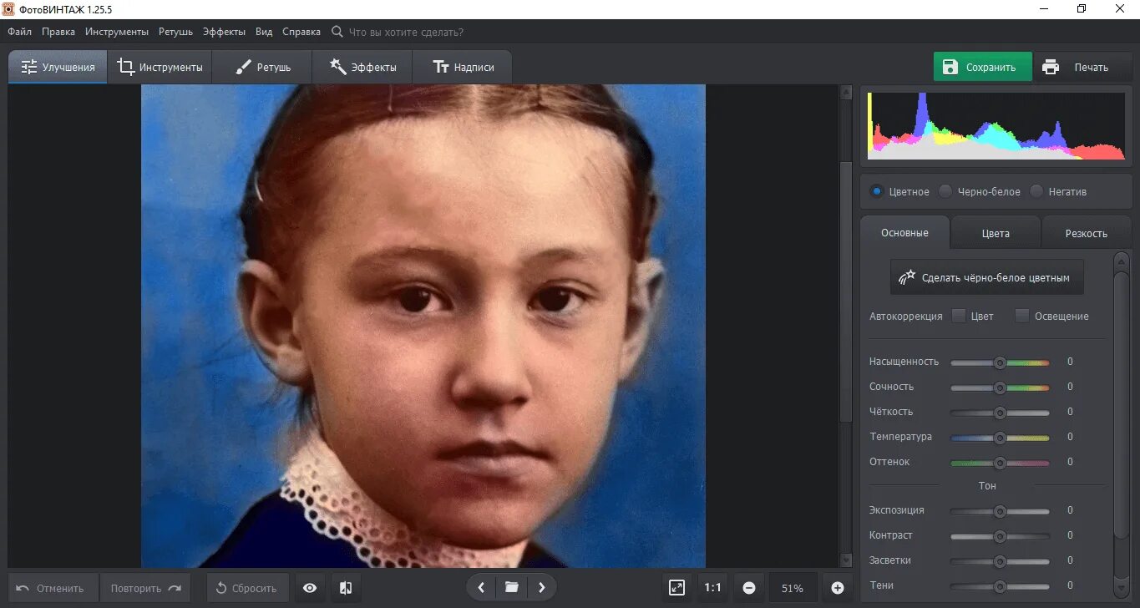The image size is (1140, 608).
Task: Click the Отменить undo button
Action: coord(53,588)
